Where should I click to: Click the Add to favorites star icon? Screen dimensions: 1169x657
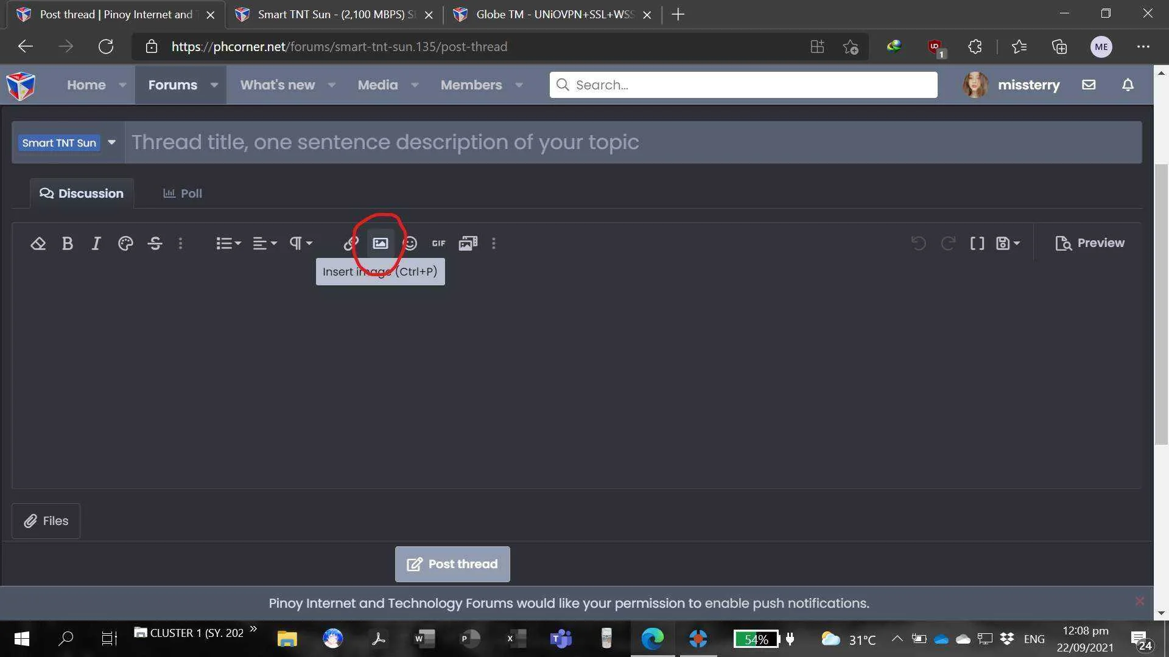point(851,47)
